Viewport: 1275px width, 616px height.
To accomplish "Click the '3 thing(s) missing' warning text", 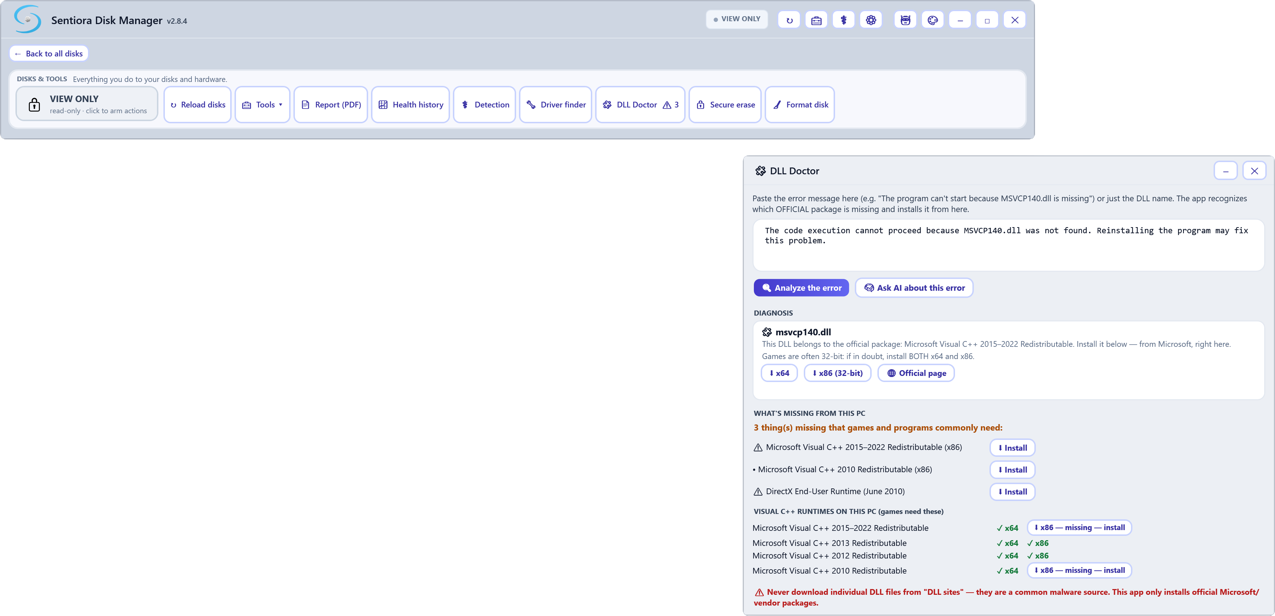I will pyautogui.click(x=877, y=427).
